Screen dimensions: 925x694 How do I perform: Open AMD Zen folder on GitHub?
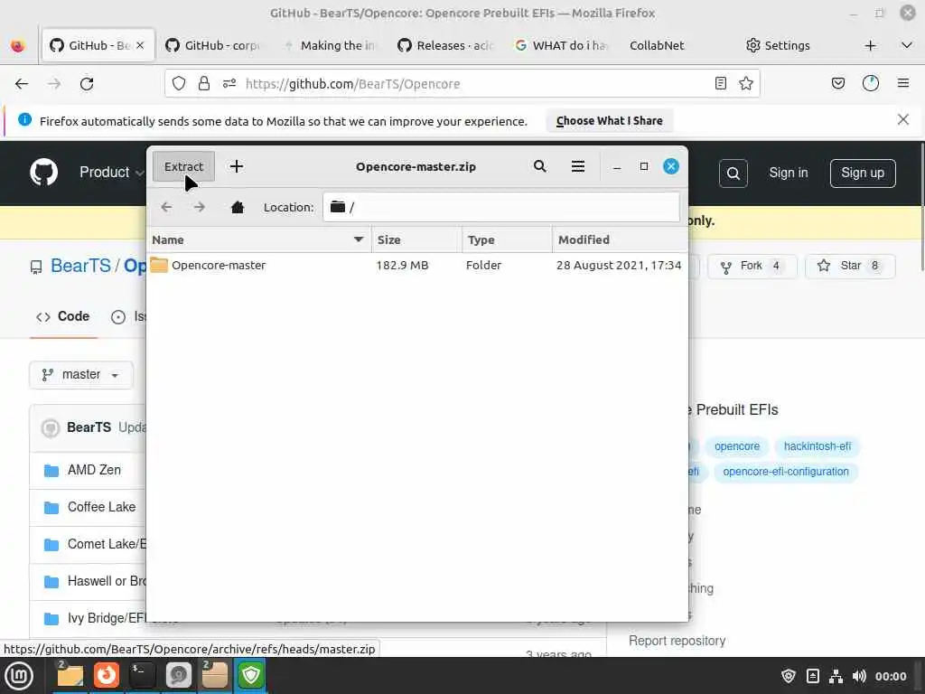coord(94,470)
